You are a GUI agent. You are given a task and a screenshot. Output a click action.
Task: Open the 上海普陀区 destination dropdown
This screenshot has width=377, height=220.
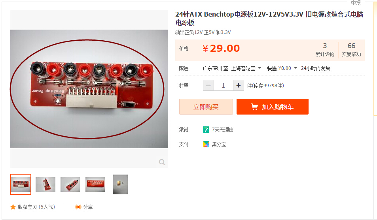(246, 68)
